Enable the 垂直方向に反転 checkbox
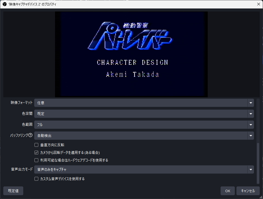 tap(36, 145)
